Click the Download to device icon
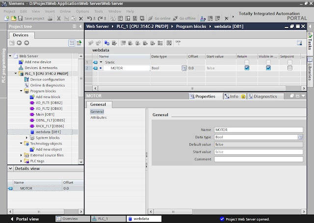 click(120, 19)
